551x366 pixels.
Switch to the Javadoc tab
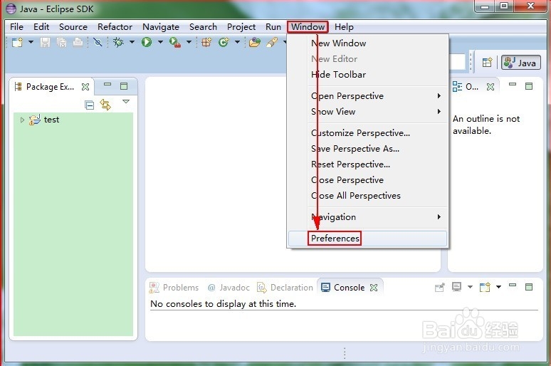229,288
